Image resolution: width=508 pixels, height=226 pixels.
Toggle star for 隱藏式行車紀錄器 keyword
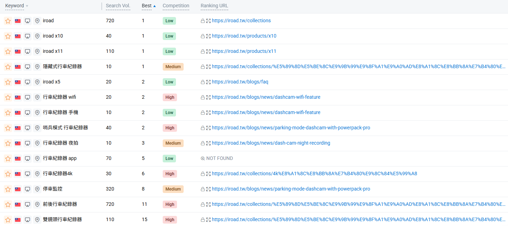click(8, 67)
